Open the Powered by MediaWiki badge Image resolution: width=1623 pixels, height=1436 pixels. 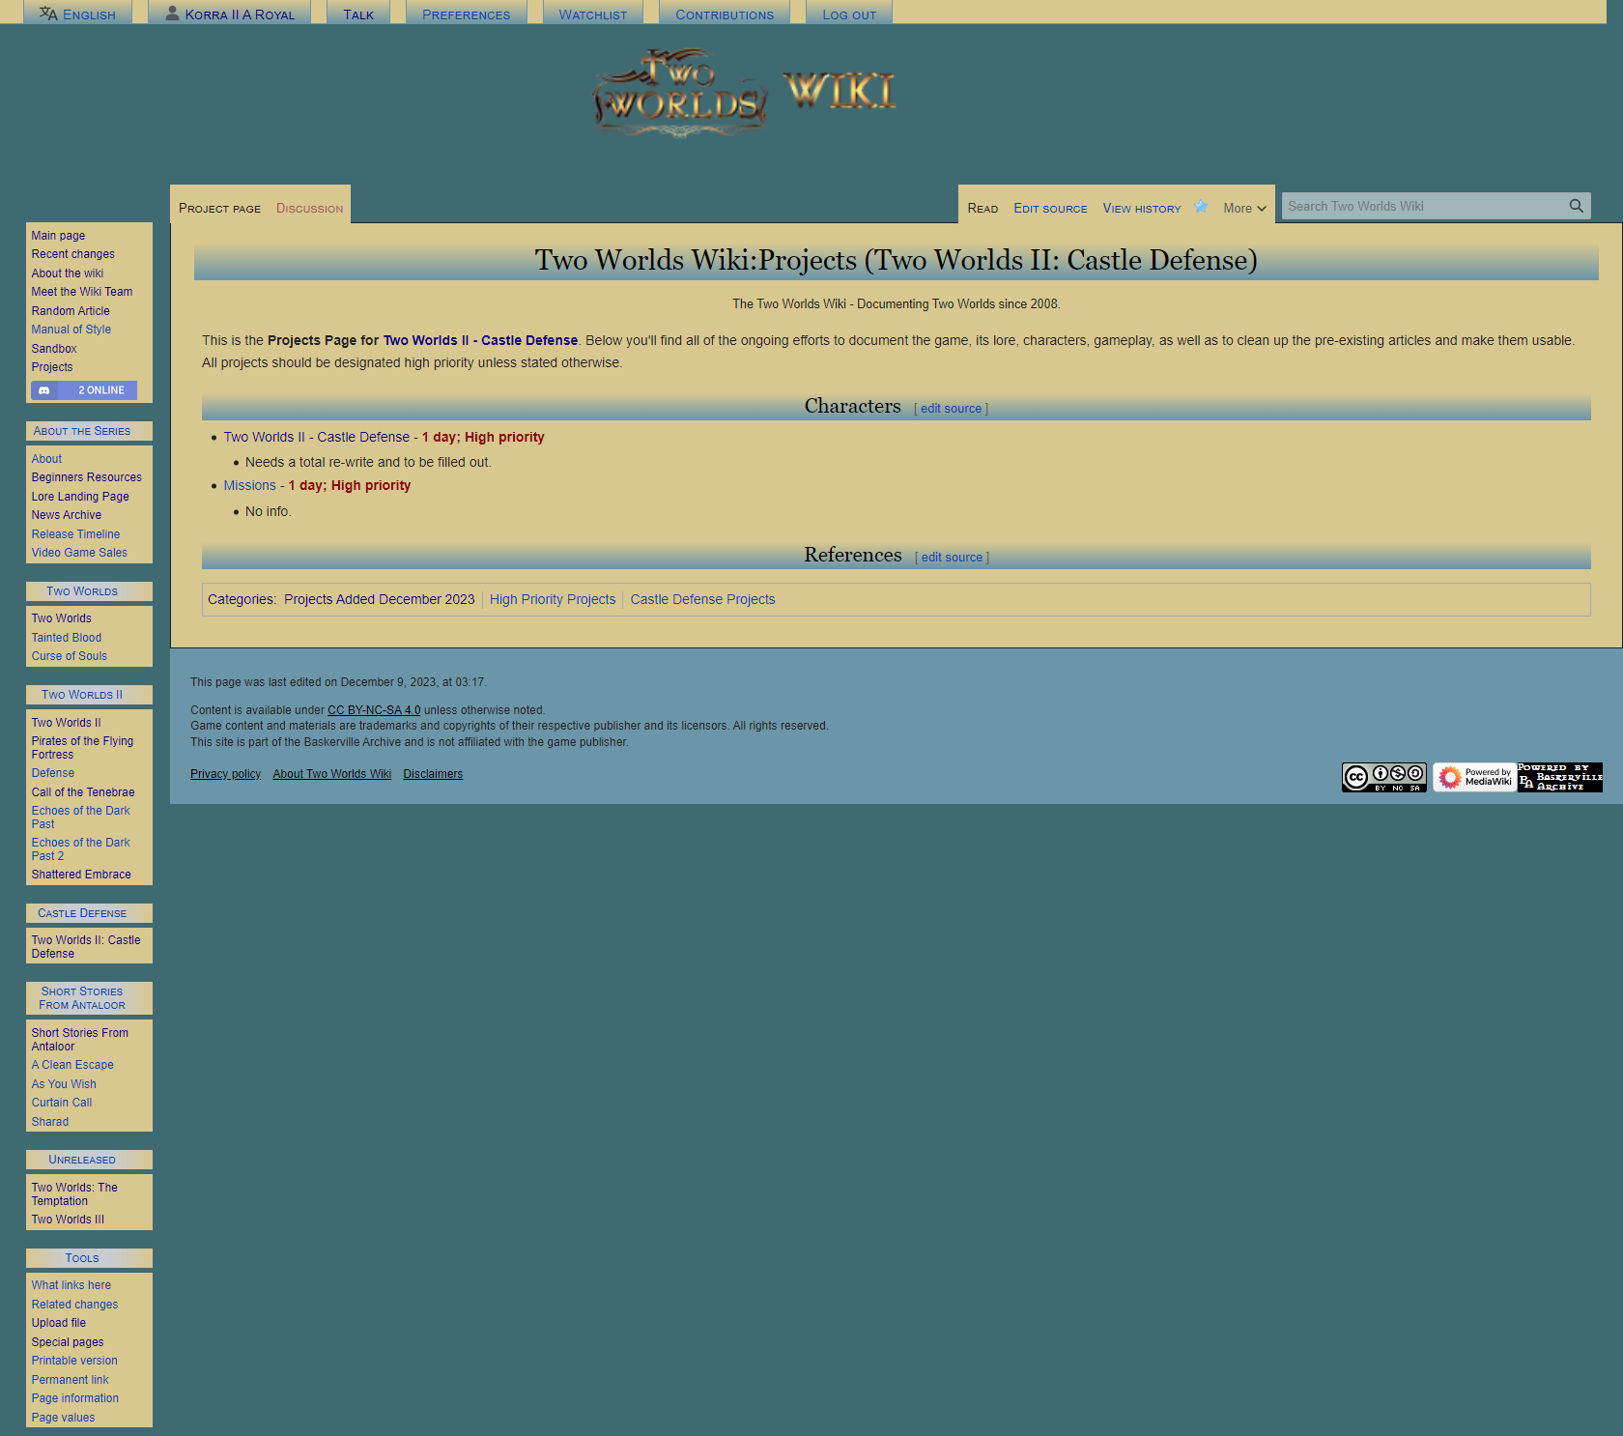(1473, 777)
